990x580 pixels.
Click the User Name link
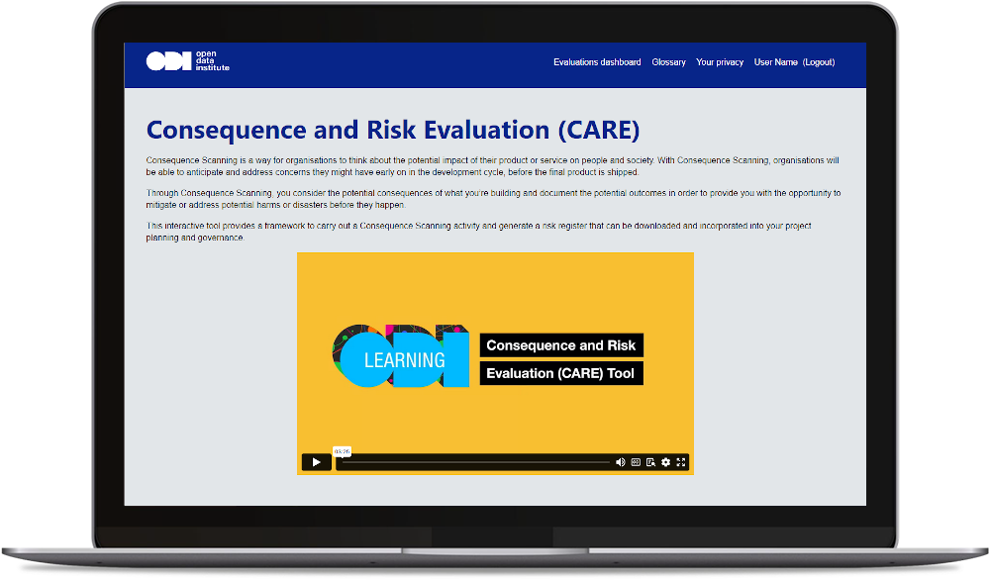tap(775, 62)
